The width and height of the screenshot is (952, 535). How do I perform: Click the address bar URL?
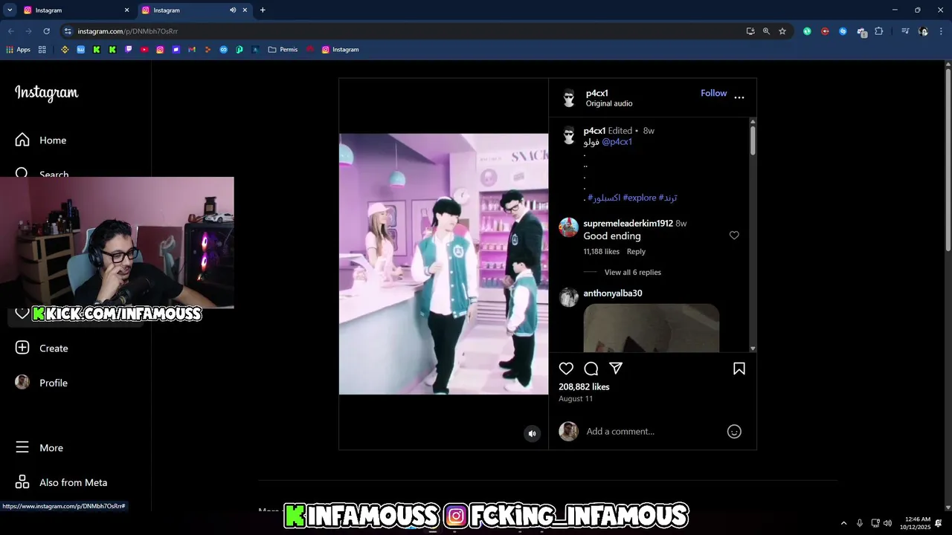(127, 31)
